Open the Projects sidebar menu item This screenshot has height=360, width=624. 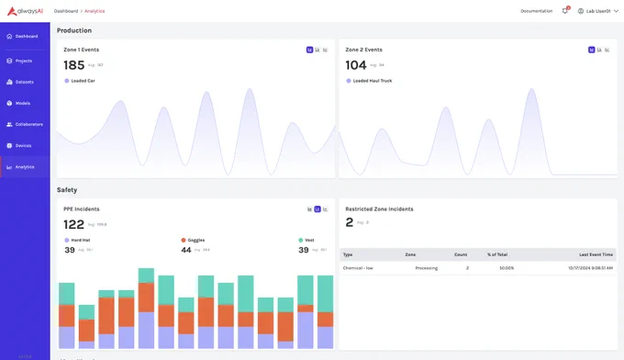[x=25, y=61]
